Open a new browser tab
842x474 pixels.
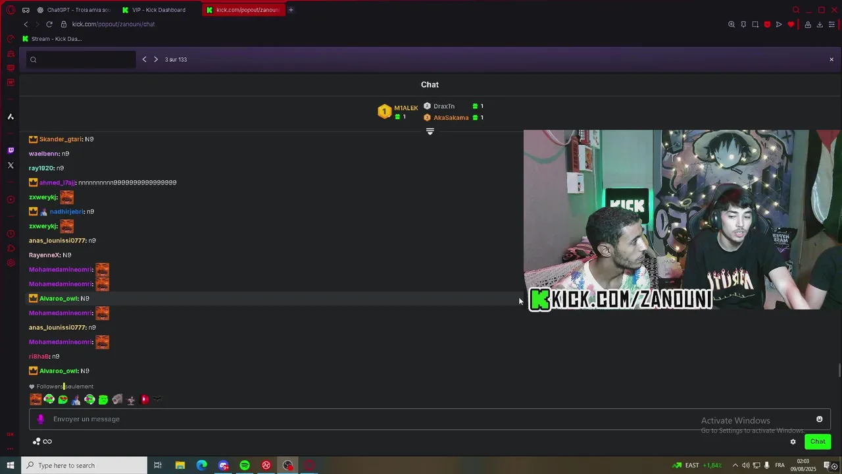coord(291,10)
